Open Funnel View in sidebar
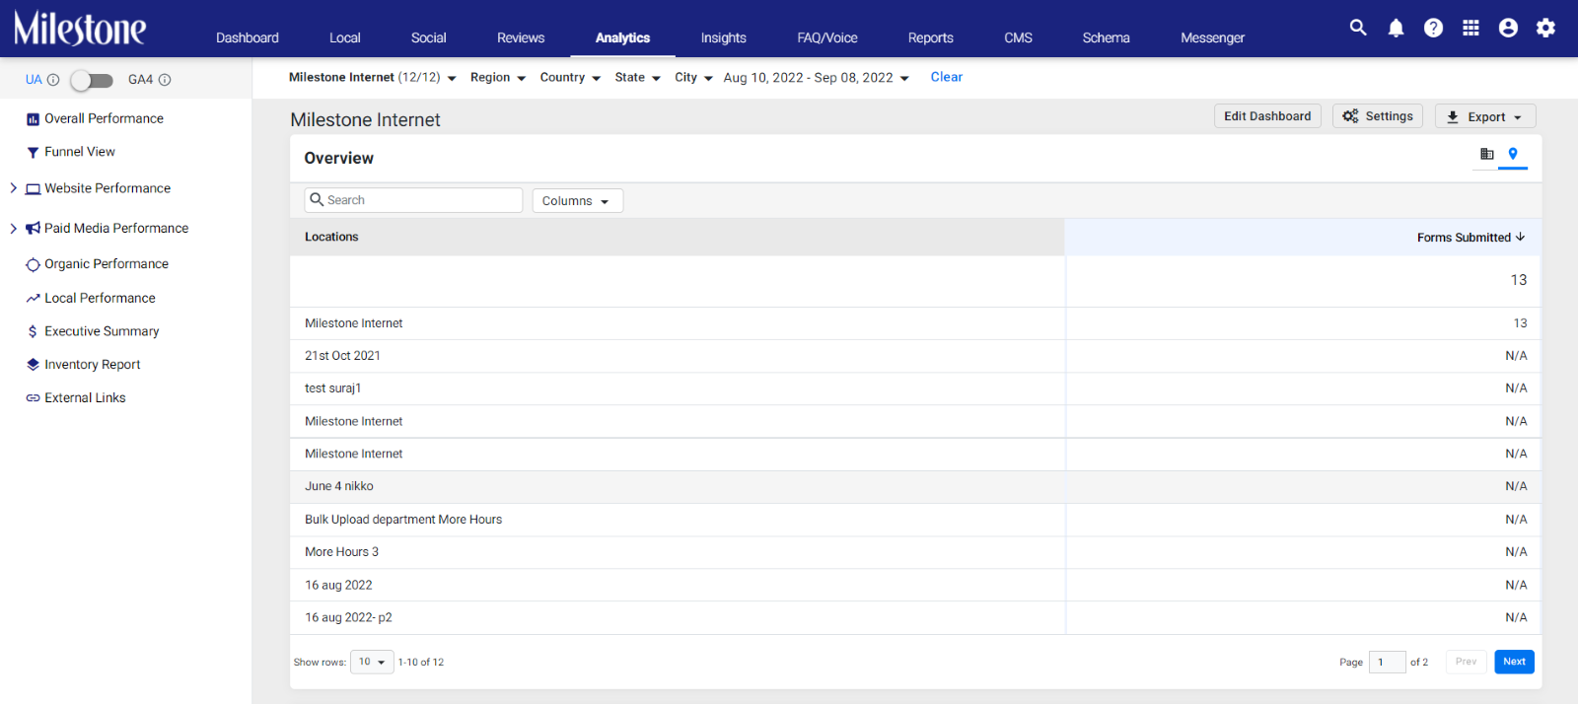The width and height of the screenshot is (1578, 704). pos(80,152)
